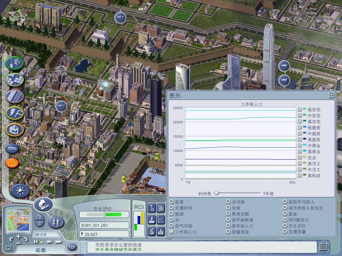
Task: Open the city planner advisor panel
Action: (152, 208)
